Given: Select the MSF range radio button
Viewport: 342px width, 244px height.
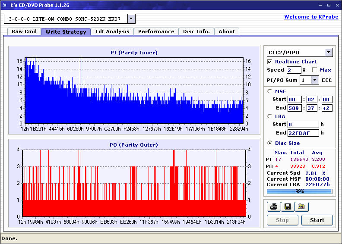Looking at the screenshot, I should [270, 91].
